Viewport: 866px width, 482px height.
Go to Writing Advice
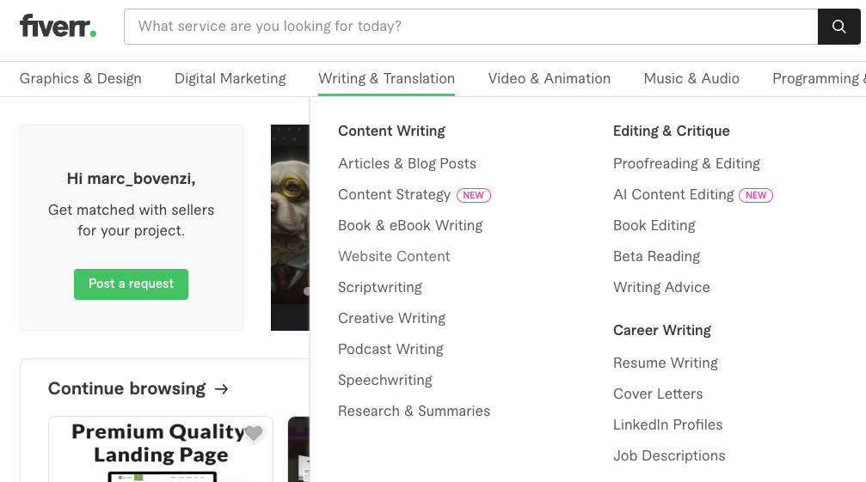(661, 287)
